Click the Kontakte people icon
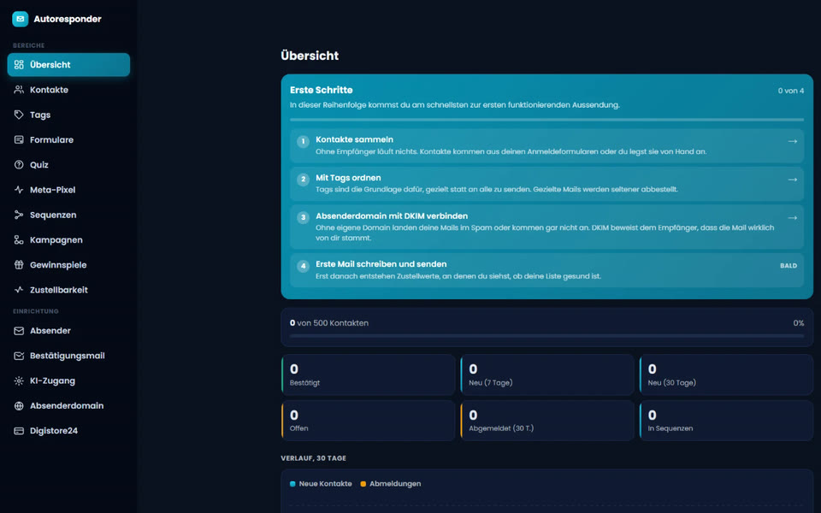Screen dimensions: 821x513 [19, 90]
